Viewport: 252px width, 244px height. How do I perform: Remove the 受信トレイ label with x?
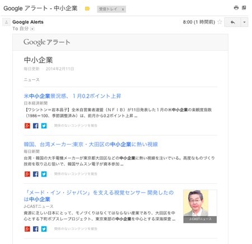[x=123, y=9]
